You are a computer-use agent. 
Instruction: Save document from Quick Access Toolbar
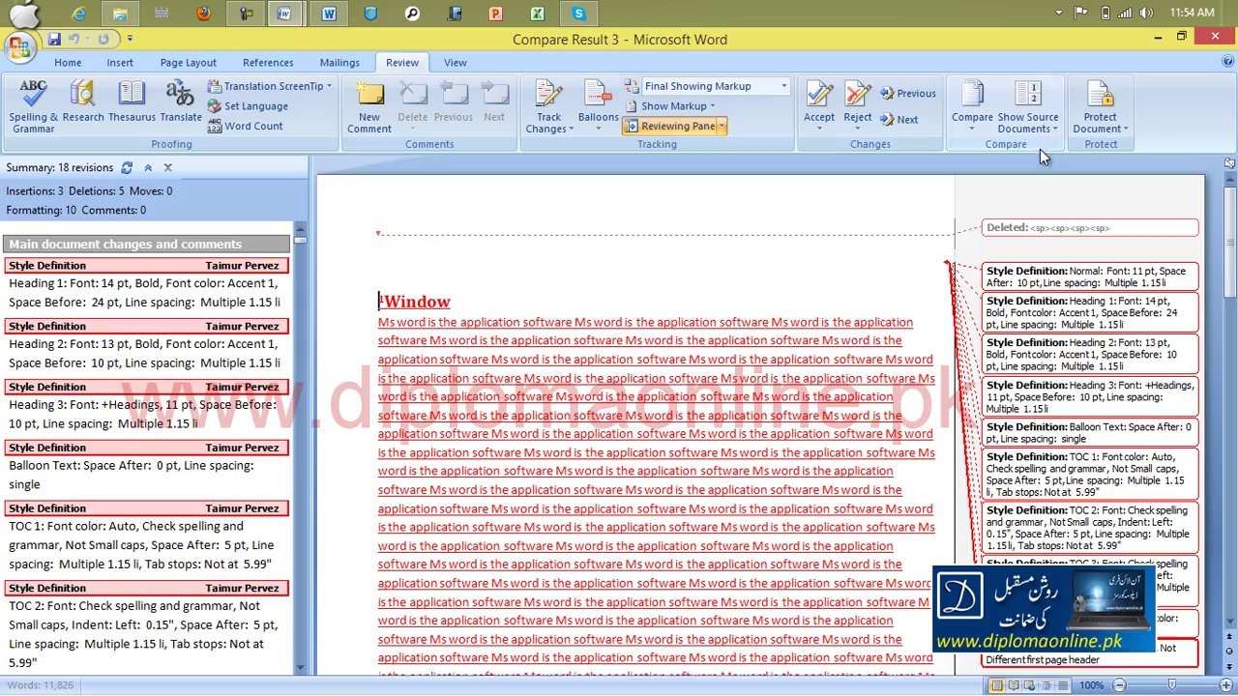coord(54,39)
